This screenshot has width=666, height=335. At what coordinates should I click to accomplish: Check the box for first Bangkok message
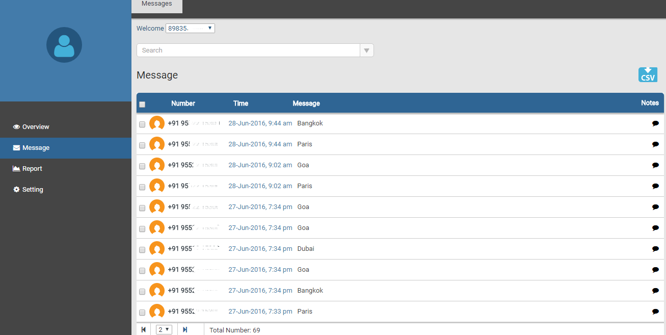142,124
